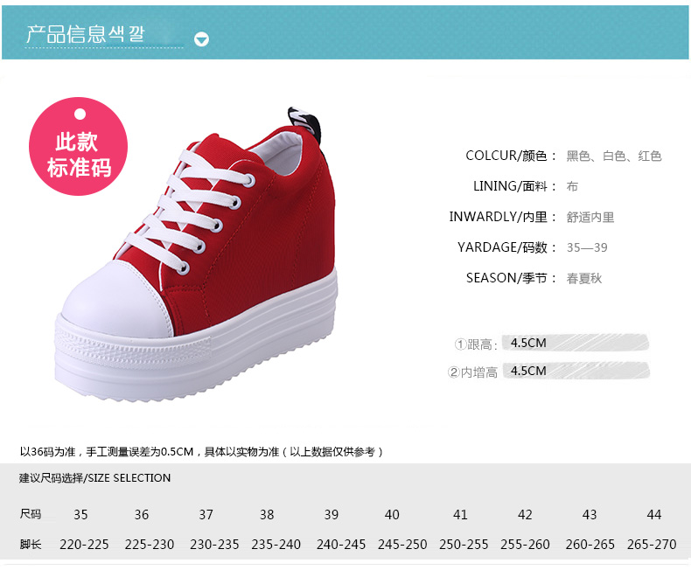This screenshot has width=691, height=577.
Task: Click the red platform sneaker image
Action: click(196, 254)
